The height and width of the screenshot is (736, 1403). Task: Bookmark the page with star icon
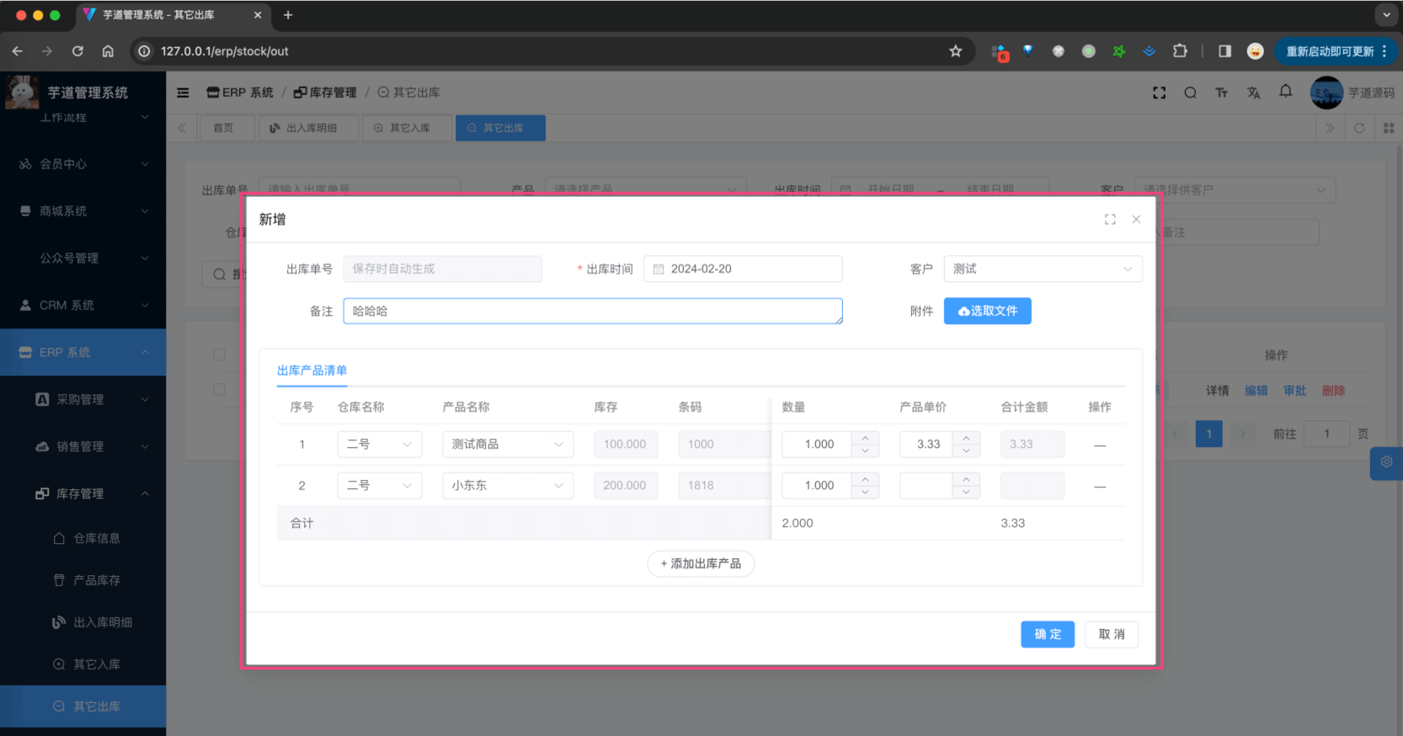point(955,51)
